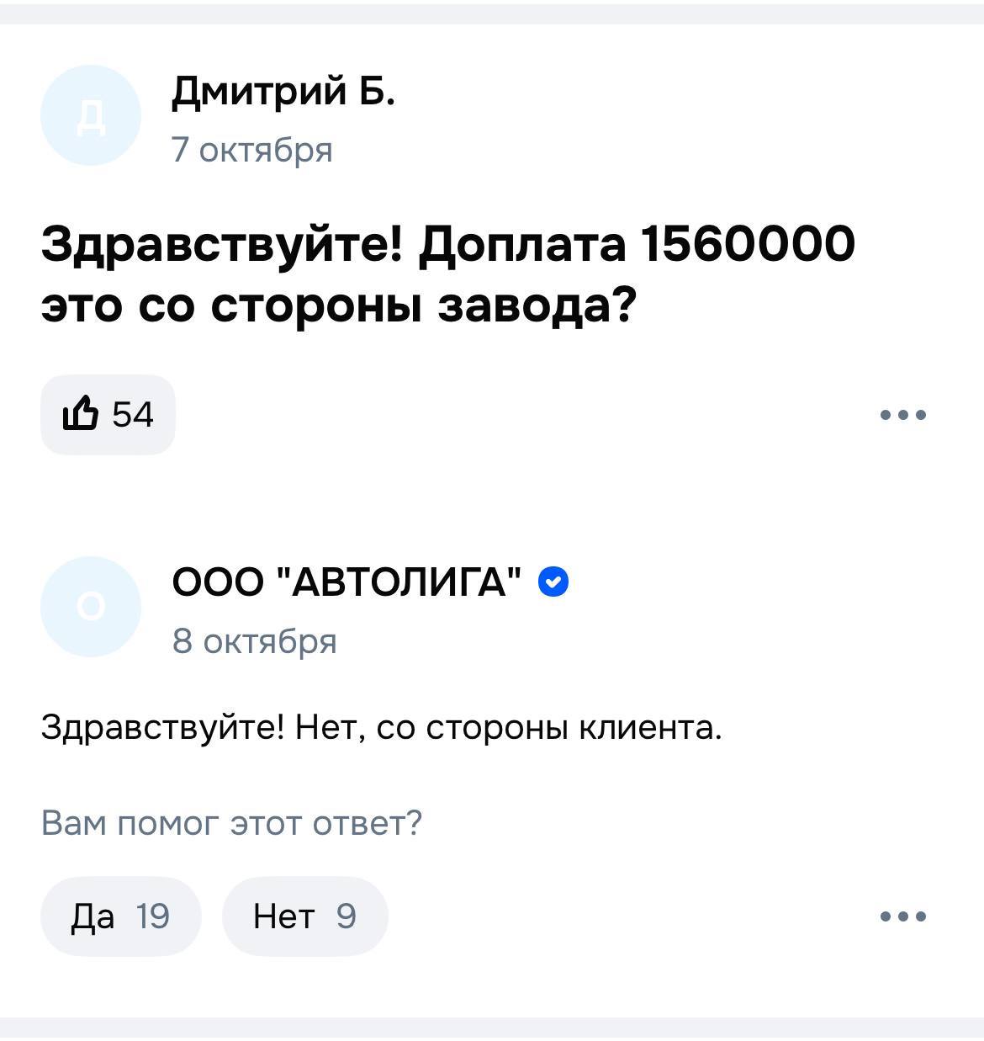This screenshot has height=1041, width=984.
Task: Open the three-dot menu on the seller's reply
Action: [904, 916]
